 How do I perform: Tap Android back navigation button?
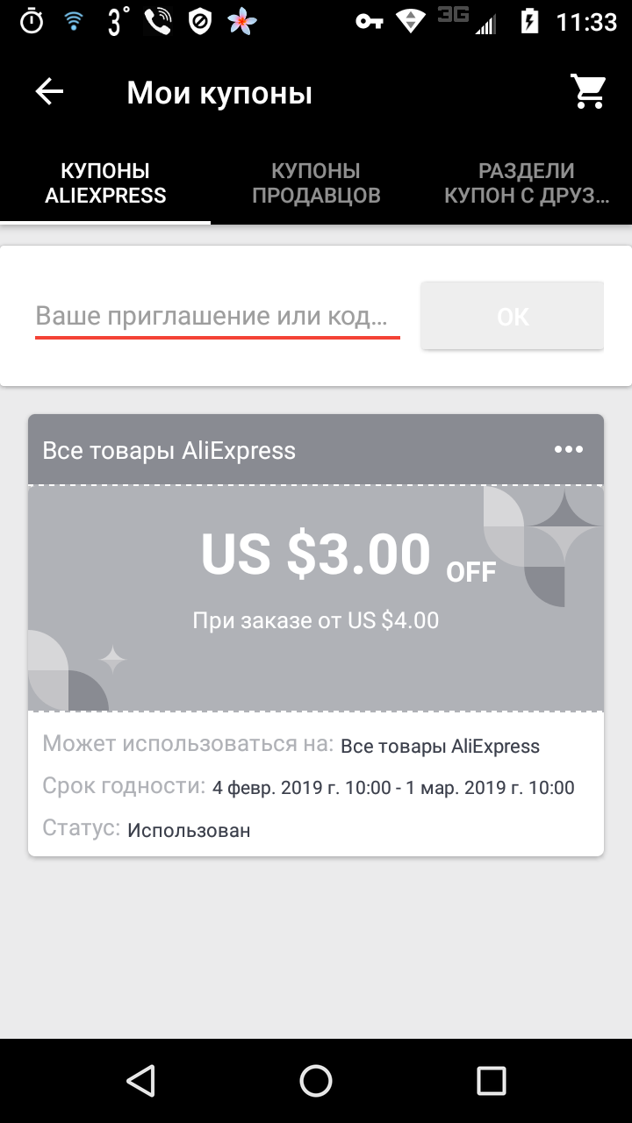[x=140, y=1080]
